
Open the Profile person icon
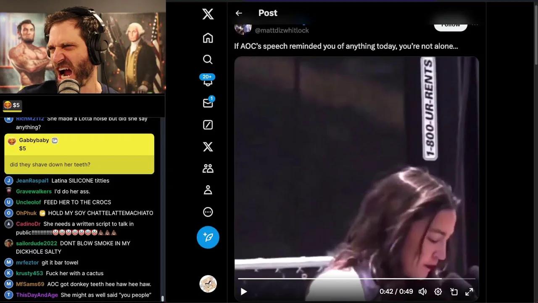point(208,190)
